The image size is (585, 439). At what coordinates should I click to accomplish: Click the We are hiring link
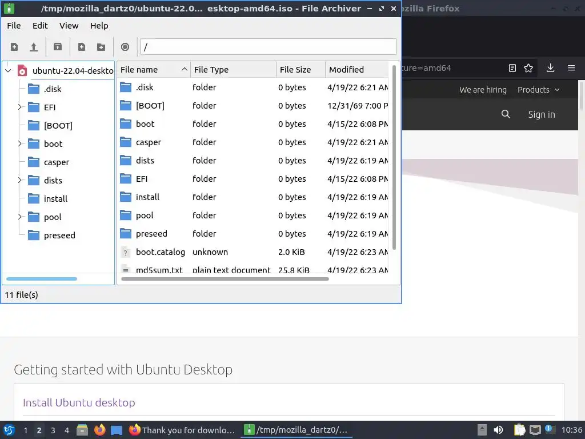[x=483, y=90]
